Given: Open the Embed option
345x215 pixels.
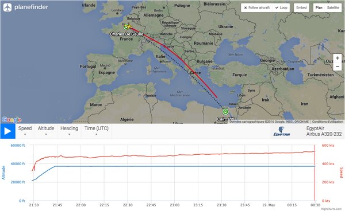Looking at the screenshot, I should (x=301, y=7).
